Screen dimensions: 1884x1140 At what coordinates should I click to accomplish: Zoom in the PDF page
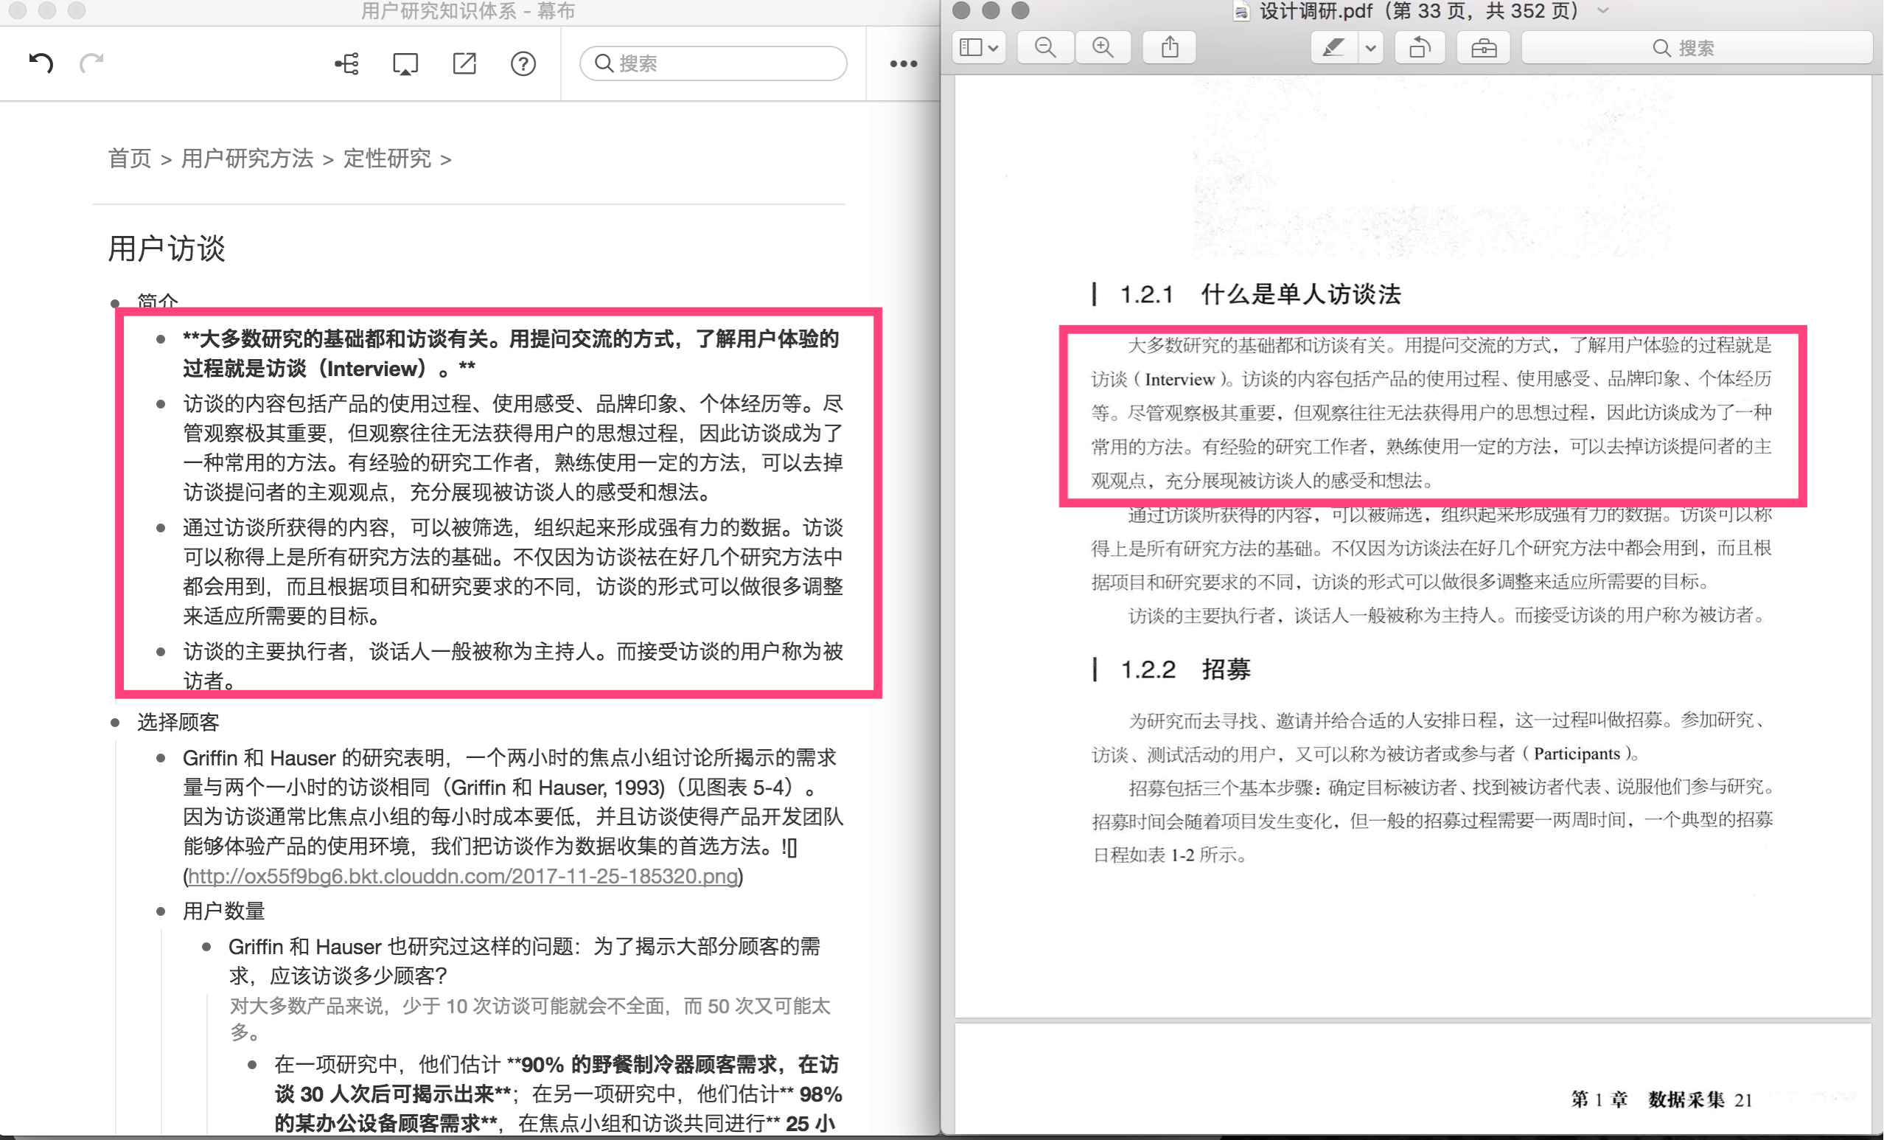(x=1103, y=47)
